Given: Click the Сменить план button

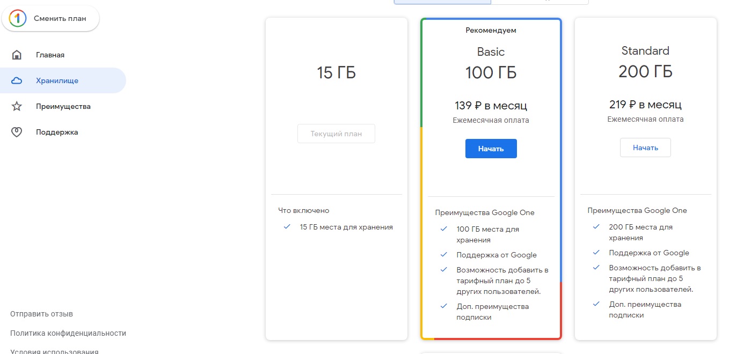Looking at the screenshot, I should tap(50, 18).
